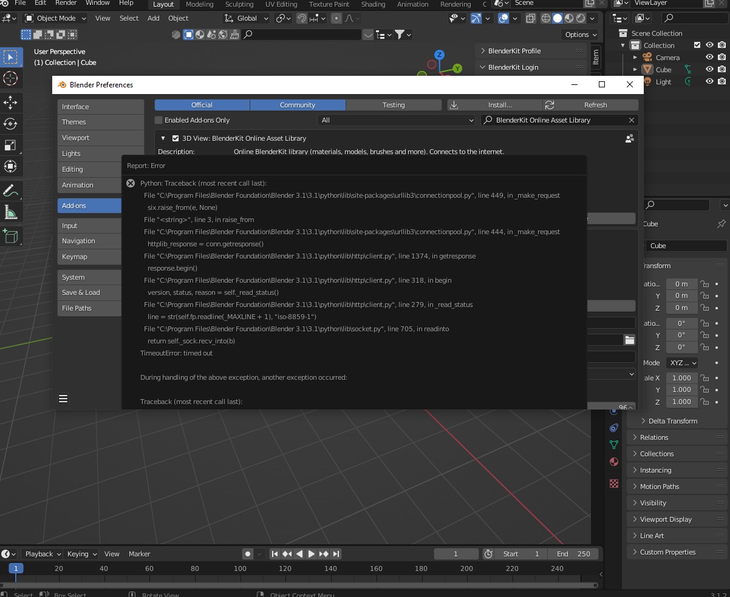
Task: Click the Add Cube tool
Action: pyautogui.click(x=10, y=236)
